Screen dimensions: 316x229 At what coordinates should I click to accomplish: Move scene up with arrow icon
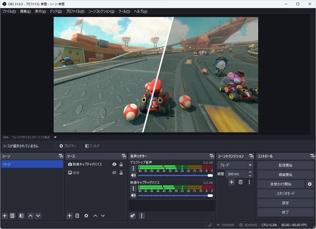[x=31, y=216]
